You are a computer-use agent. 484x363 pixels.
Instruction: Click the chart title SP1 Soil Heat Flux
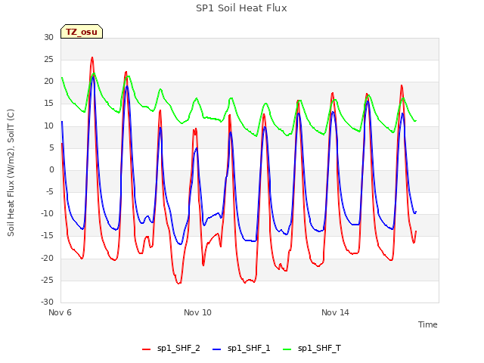241,8
